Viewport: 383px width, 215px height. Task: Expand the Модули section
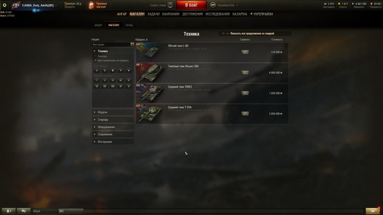(113, 112)
